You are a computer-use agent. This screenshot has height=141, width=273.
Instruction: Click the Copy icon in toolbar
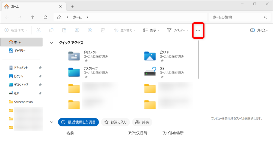point(51,30)
